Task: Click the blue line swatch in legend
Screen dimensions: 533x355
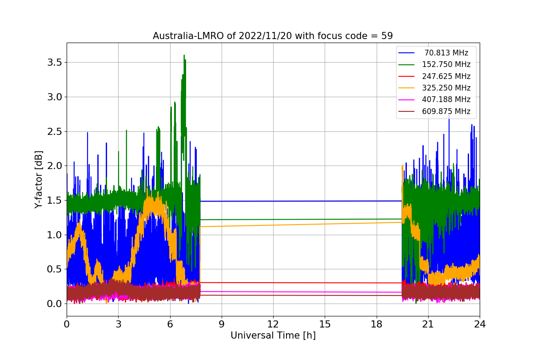Action: click(406, 53)
